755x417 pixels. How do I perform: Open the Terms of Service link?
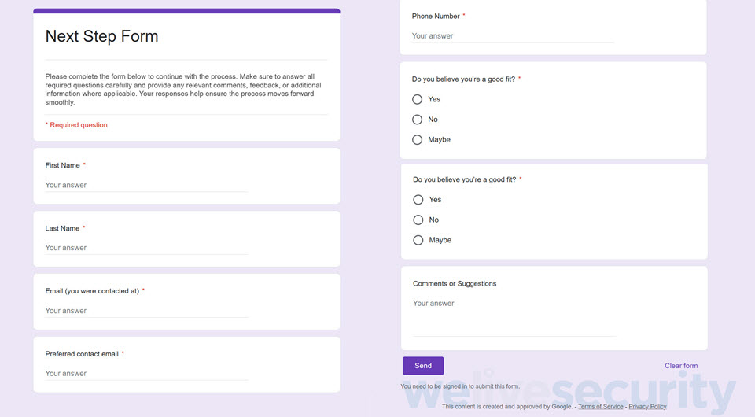[x=600, y=407]
